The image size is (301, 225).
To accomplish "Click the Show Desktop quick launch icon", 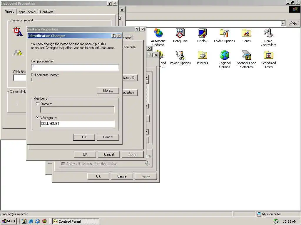I will [x=24, y=221].
